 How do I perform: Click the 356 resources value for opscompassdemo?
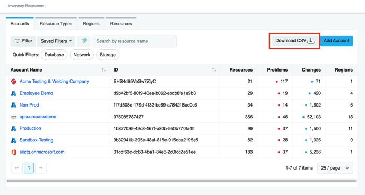click(249, 117)
